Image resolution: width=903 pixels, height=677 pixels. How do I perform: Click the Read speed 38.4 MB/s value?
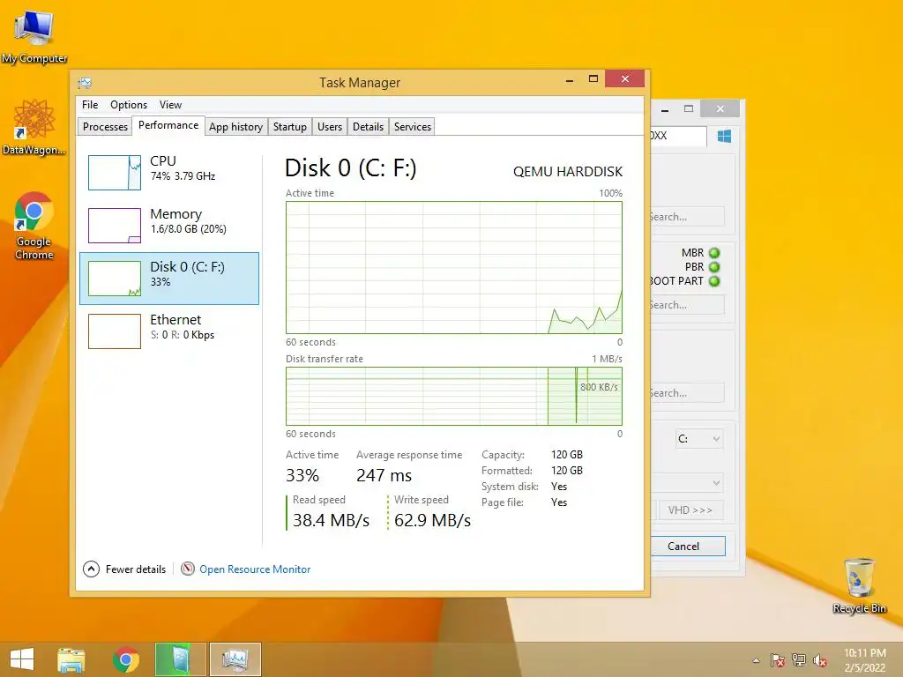tap(331, 520)
